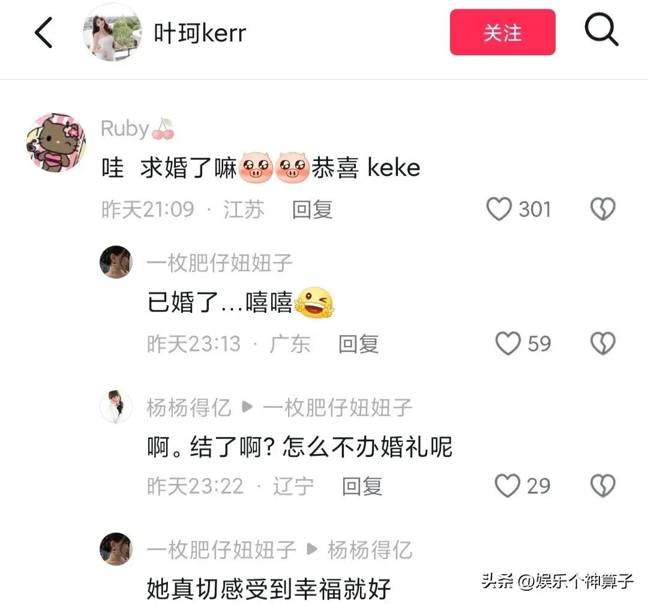The image size is (648, 604).
Task: Open the search magnifier icon
Action: pyautogui.click(x=601, y=29)
